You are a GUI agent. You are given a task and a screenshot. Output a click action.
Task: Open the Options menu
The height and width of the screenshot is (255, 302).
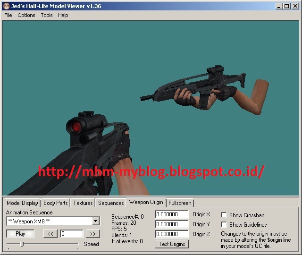[26, 15]
